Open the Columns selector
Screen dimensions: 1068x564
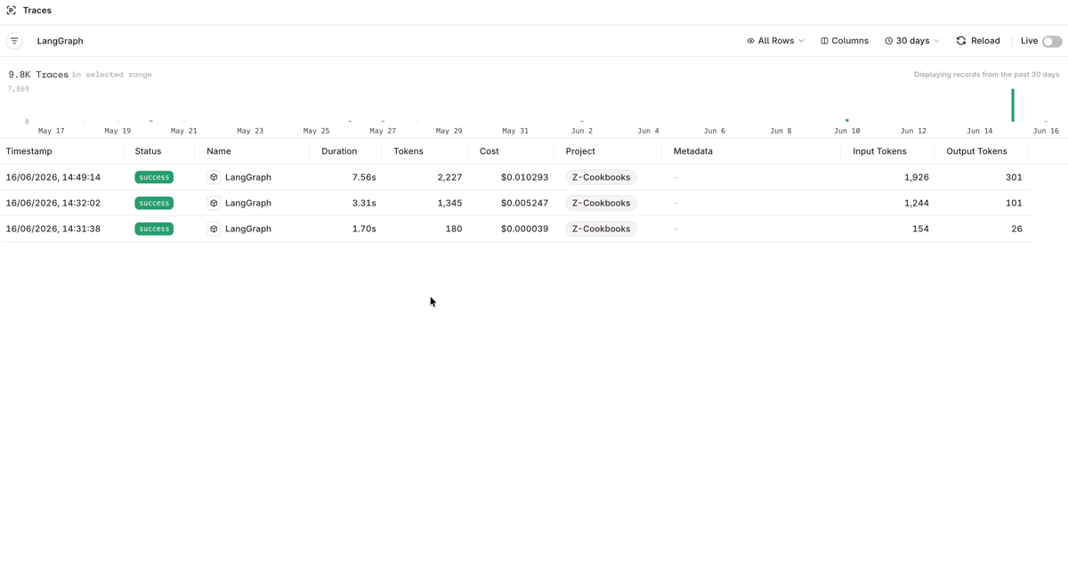pos(845,41)
